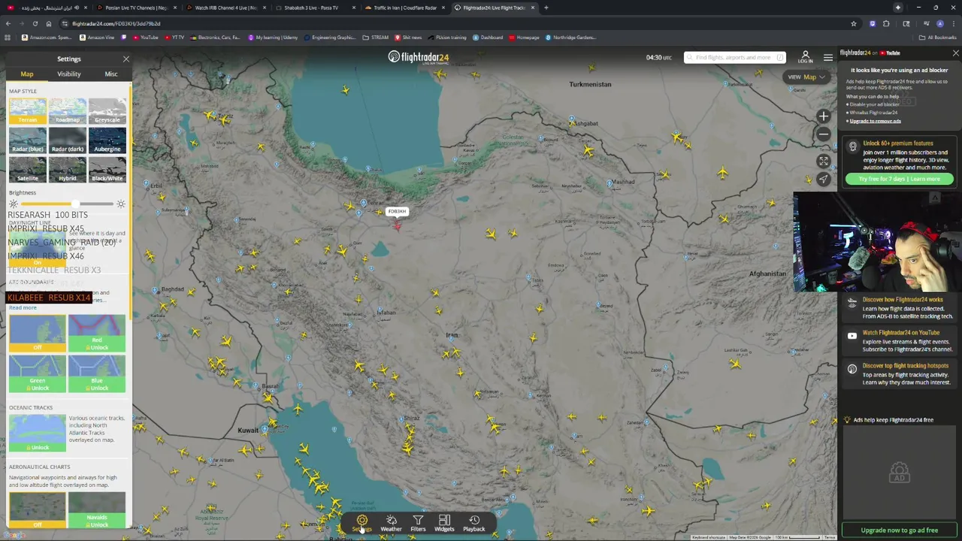Open Discover top flight tracking hotspots
962x541 pixels.
(899, 373)
